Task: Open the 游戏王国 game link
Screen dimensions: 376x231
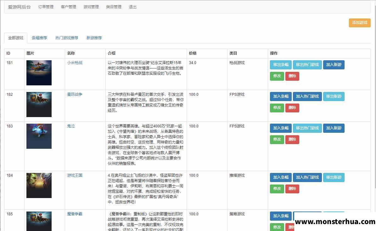Action: (75, 175)
